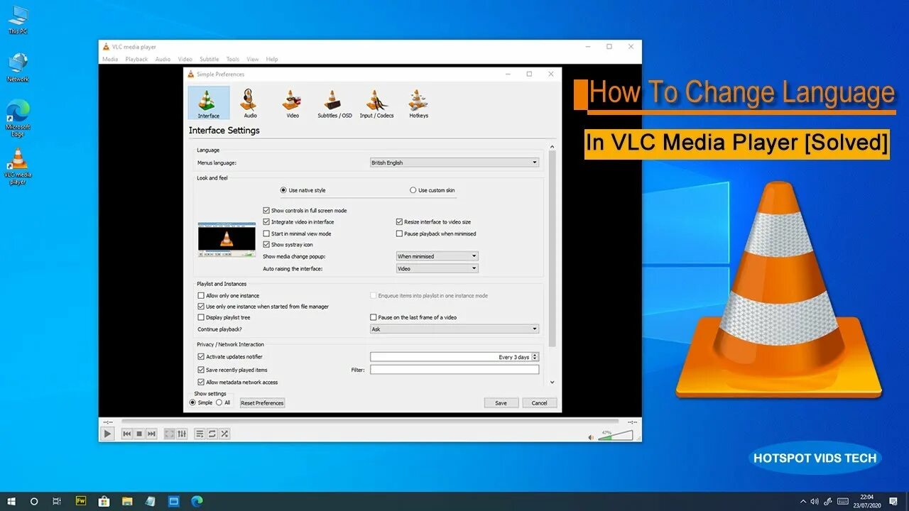Click the Save button in preferences
This screenshot has height=511, width=909.
click(501, 402)
